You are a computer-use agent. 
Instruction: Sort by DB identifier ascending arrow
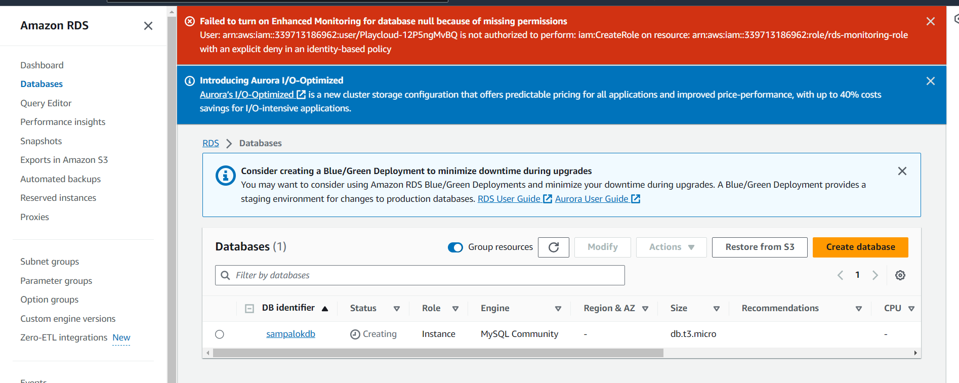pos(325,309)
